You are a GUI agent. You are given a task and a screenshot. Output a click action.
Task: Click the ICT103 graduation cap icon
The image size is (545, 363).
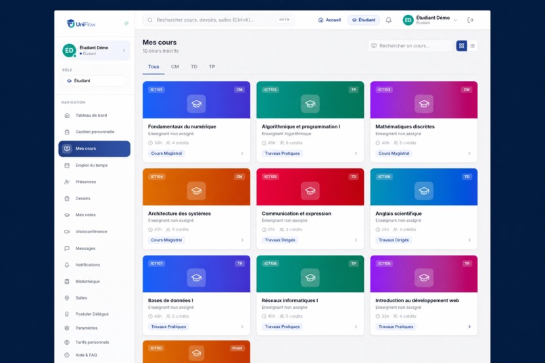pos(424,104)
